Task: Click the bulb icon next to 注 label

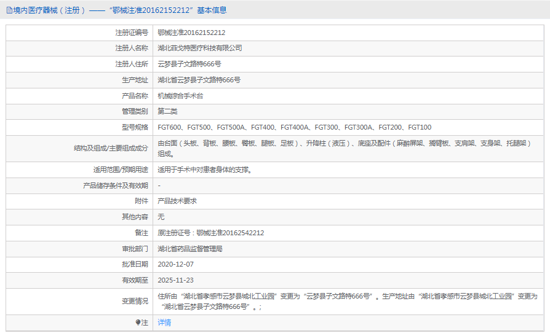Action: [138, 322]
